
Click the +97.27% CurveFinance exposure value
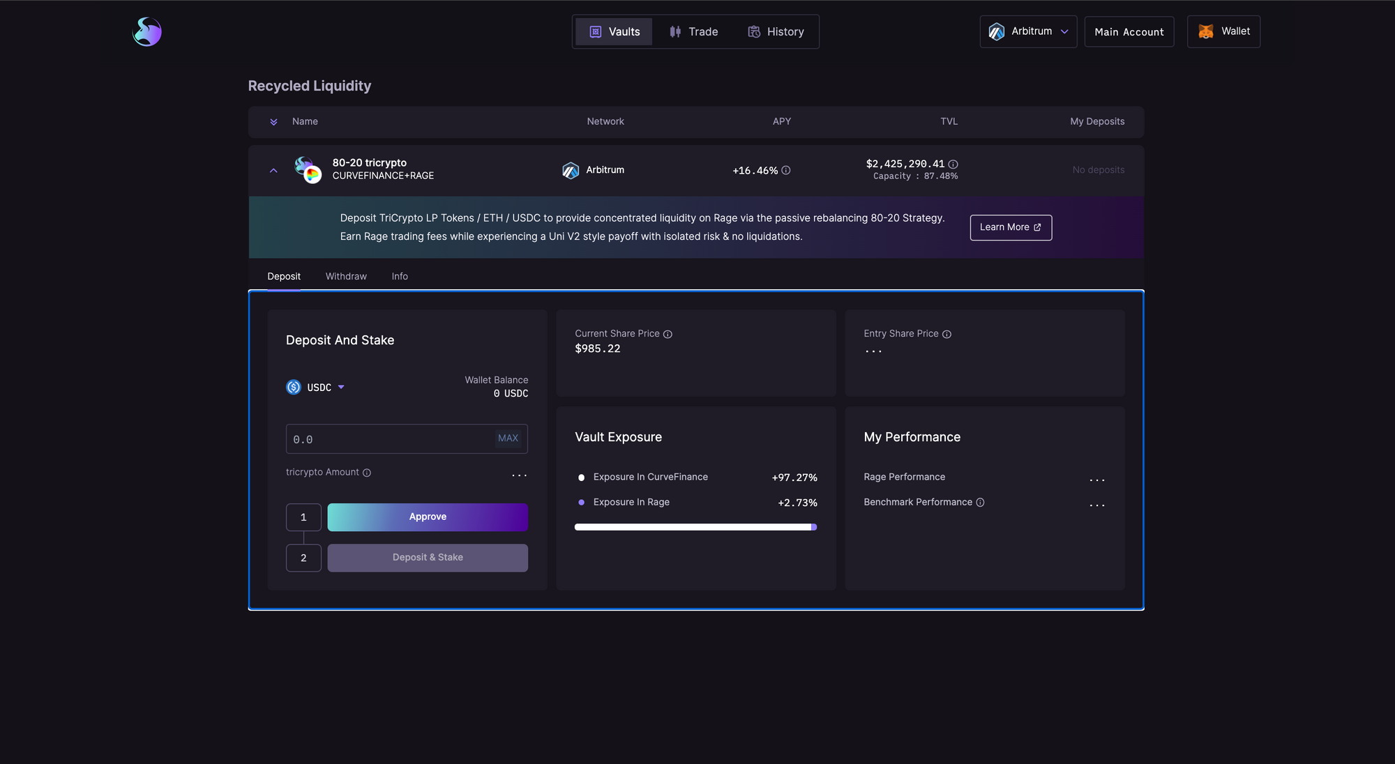794,477
